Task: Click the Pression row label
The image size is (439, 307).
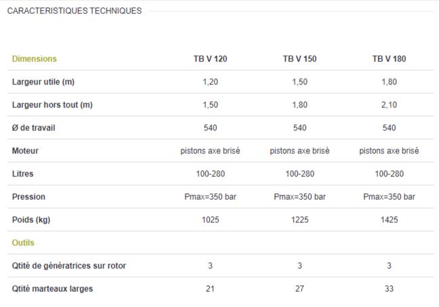Action: tap(28, 197)
